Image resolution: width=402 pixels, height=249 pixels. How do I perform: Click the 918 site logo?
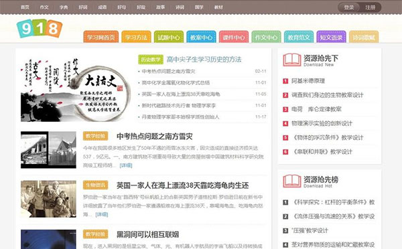click(40, 28)
